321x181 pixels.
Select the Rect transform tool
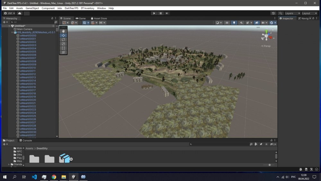[63, 48]
